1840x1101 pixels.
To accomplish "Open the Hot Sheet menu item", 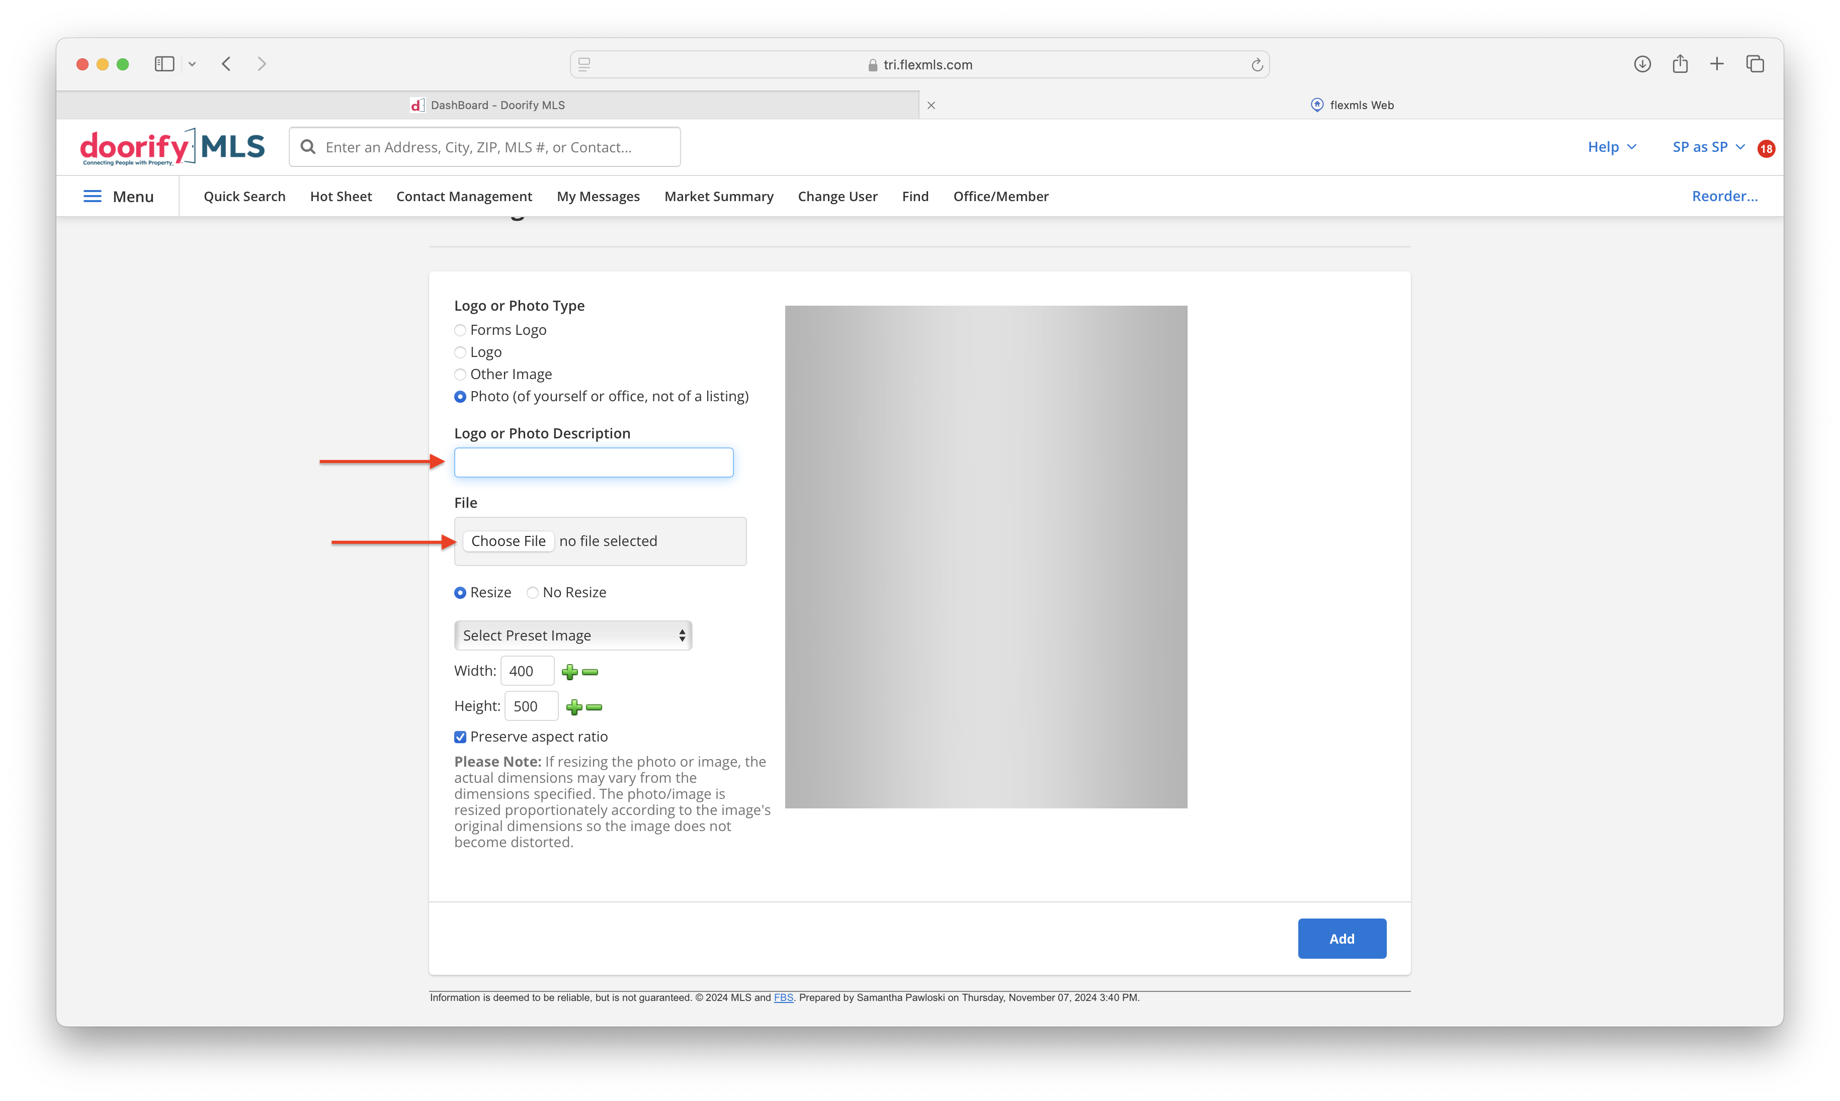I will coord(341,196).
